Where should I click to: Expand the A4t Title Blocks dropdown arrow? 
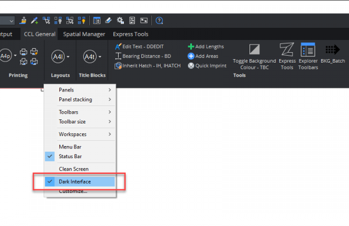pyautogui.click(x=100, y=57)
